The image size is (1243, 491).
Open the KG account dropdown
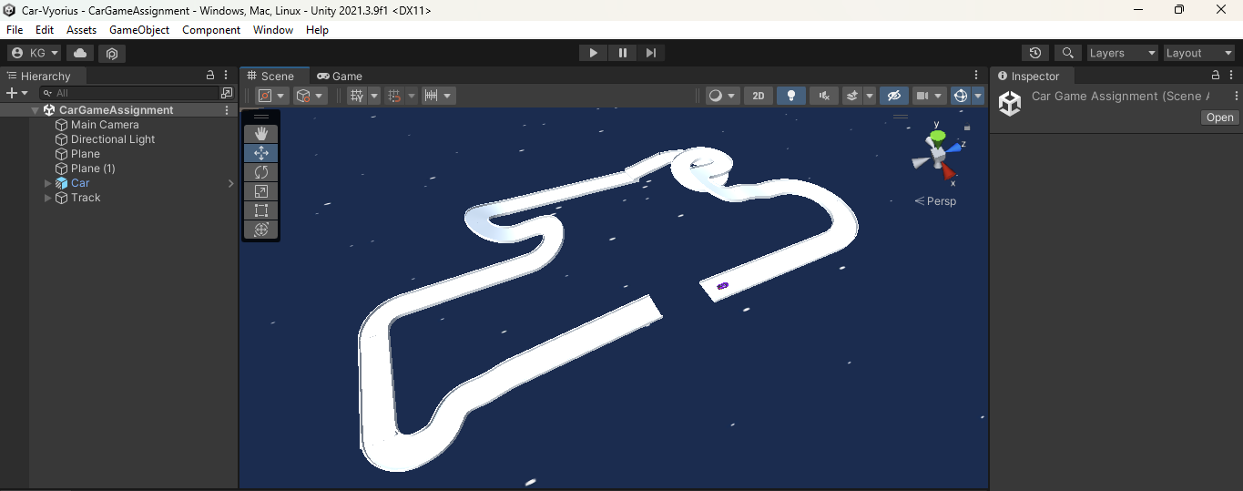[x=34, y=53]
